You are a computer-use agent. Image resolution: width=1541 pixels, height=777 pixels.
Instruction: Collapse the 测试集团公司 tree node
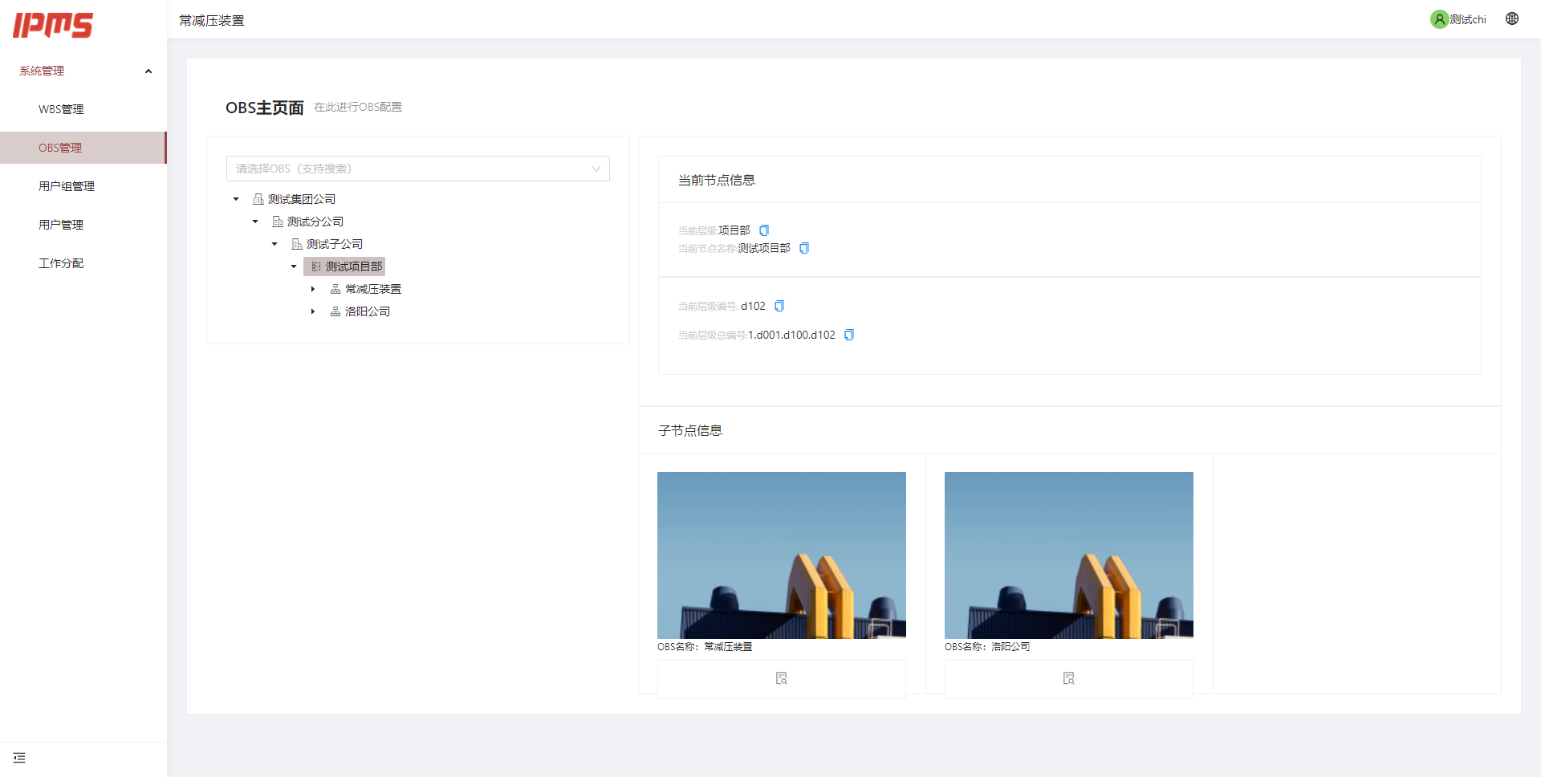[x=236, y=199]
